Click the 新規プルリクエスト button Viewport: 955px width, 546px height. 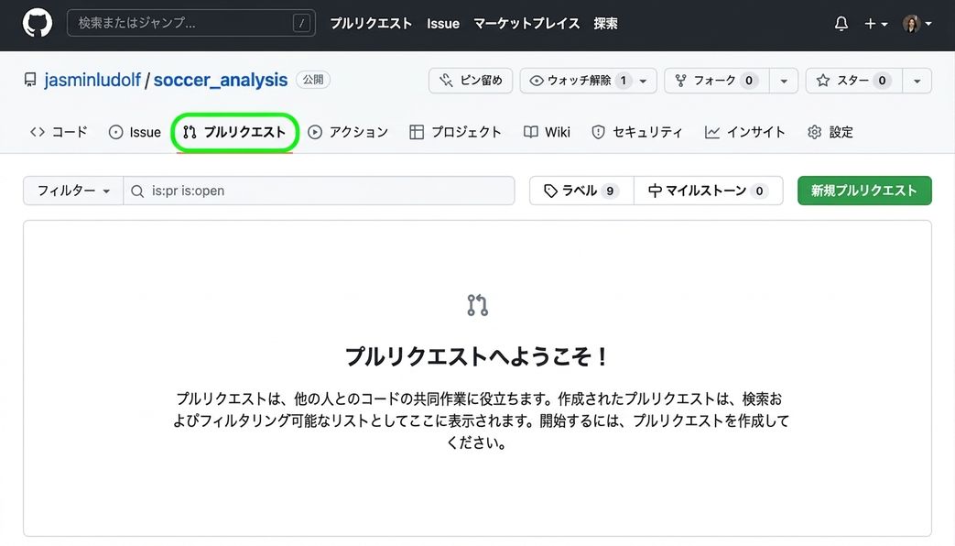pos(864,191)
